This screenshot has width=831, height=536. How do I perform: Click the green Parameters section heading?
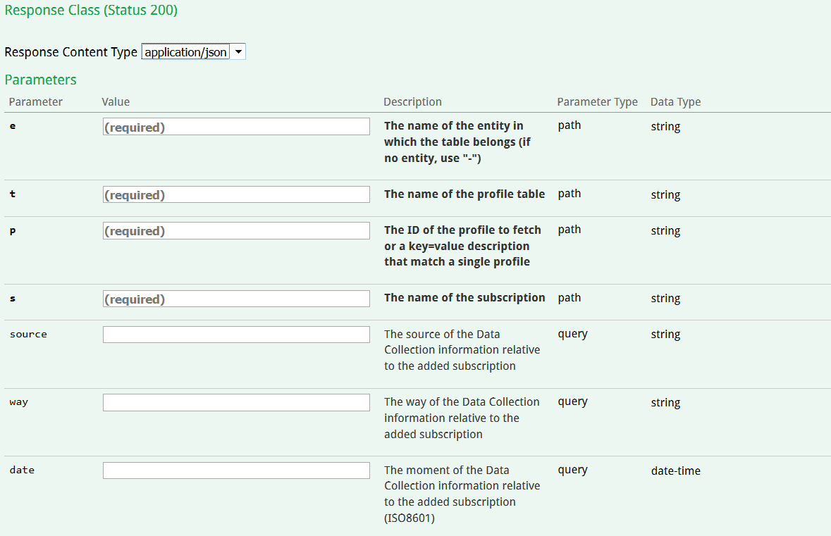tap(40, 80)
